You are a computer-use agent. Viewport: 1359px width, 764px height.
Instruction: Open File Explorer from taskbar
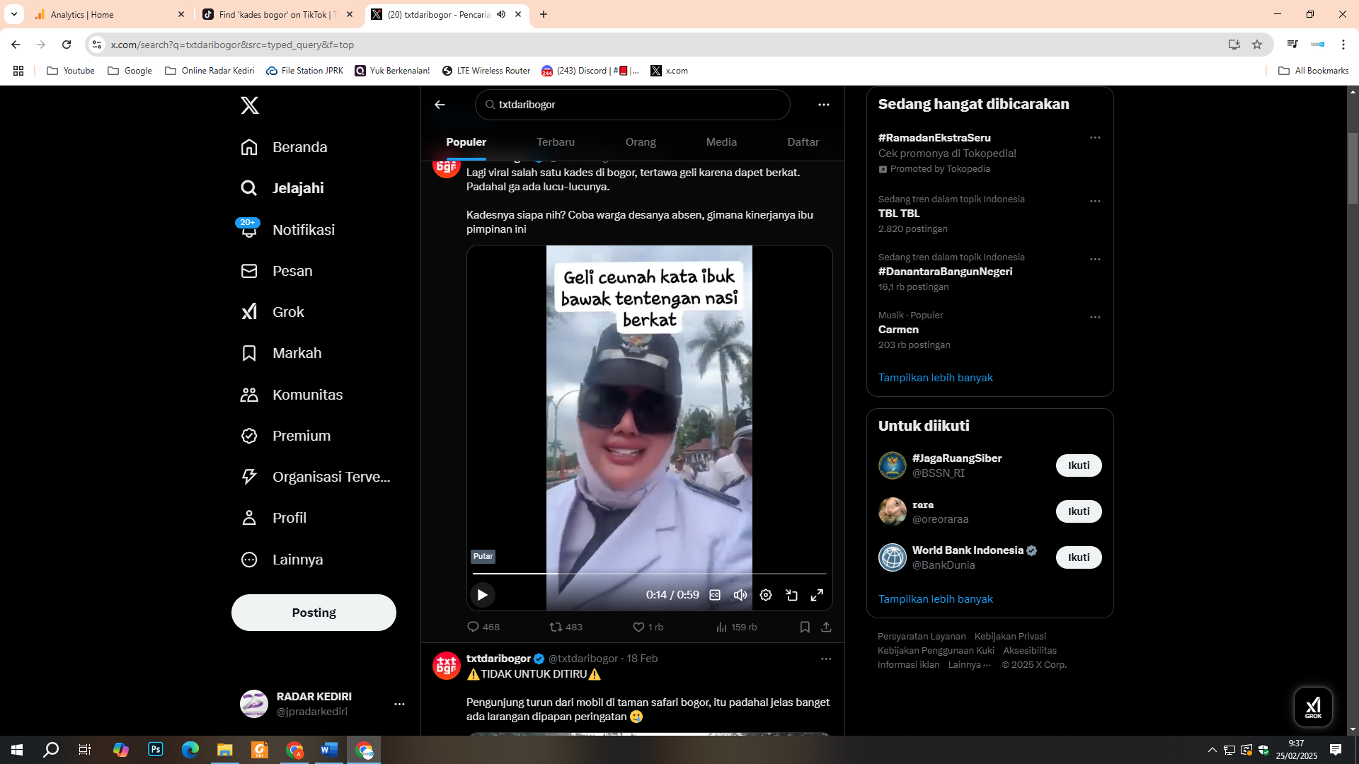[x=225, y=750]
